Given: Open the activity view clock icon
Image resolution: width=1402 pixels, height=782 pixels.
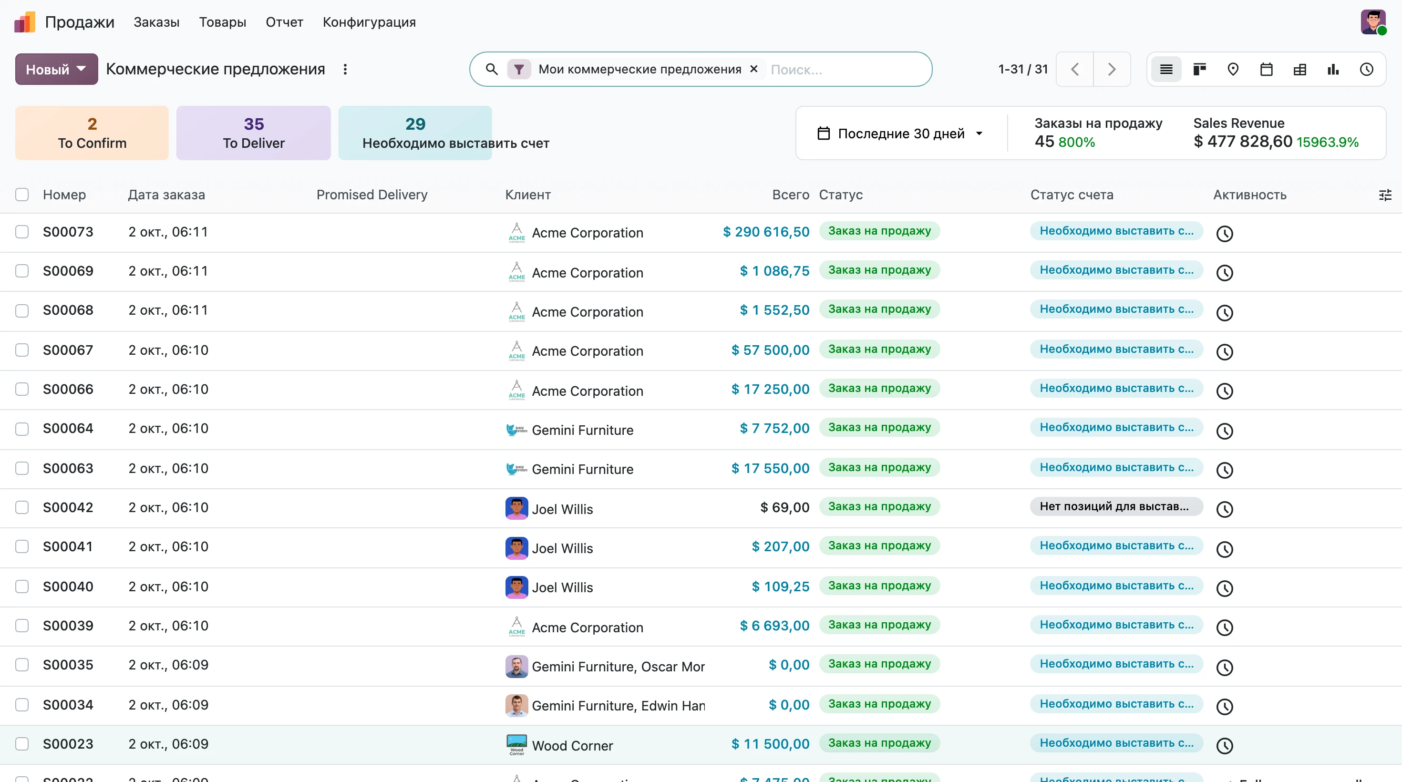Looking at the screenshot, I should [1367, 69].
